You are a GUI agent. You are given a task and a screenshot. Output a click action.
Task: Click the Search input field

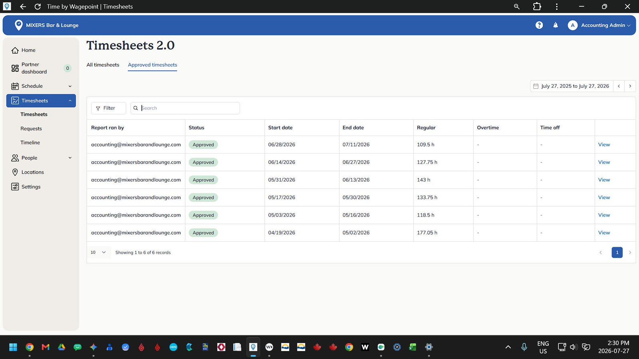point(185,108)
